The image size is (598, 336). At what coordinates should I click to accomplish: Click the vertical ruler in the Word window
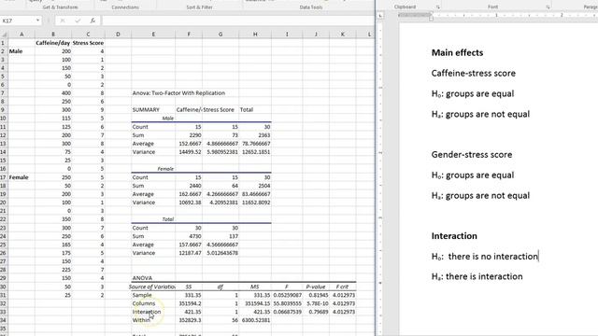[380, 179]
